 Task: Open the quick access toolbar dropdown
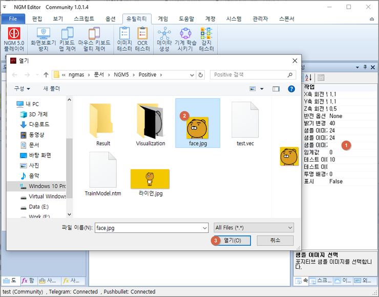point(5,7)
